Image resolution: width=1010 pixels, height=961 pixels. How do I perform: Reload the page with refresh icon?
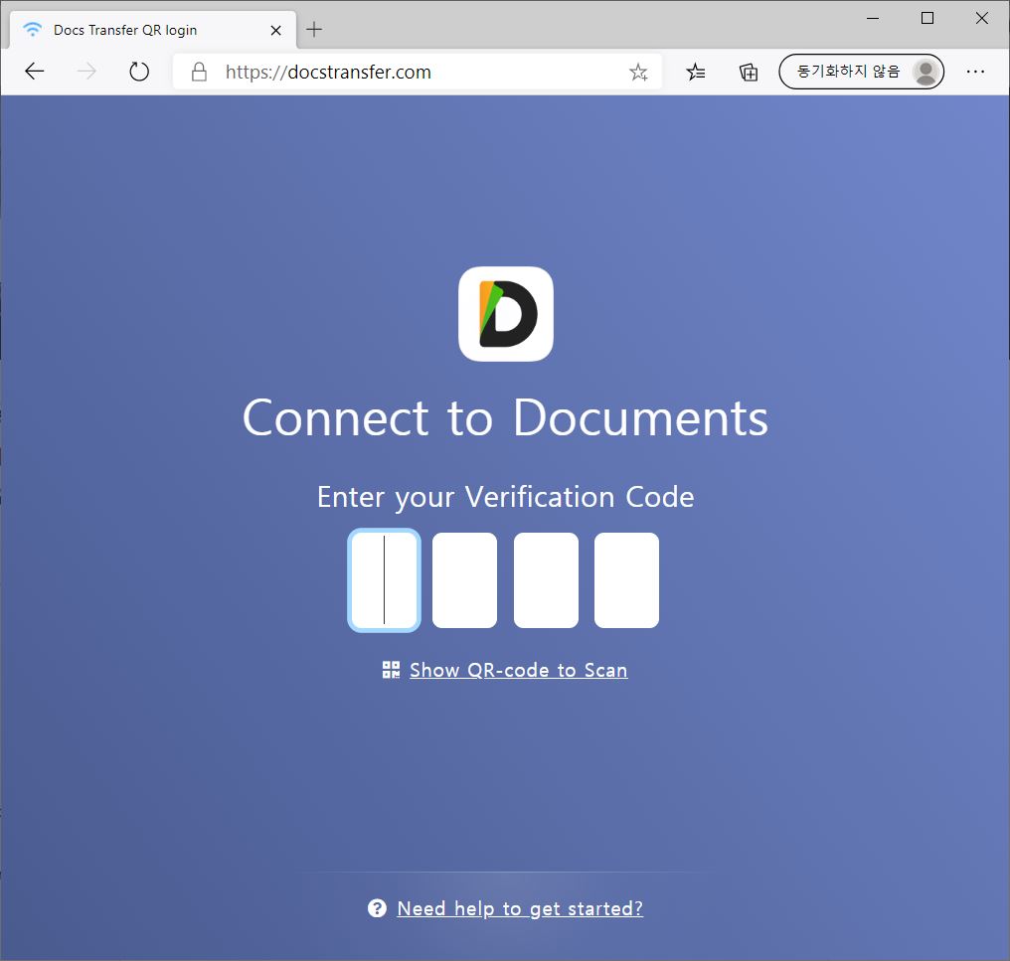pyautogui.click(x=138, y=72)
